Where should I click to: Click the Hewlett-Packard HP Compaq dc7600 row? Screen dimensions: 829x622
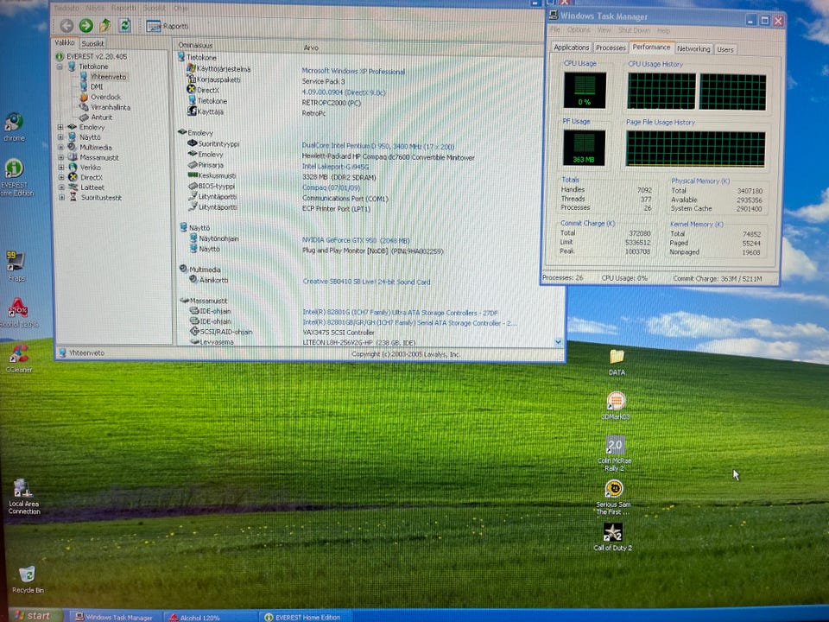tap(388, 156)
